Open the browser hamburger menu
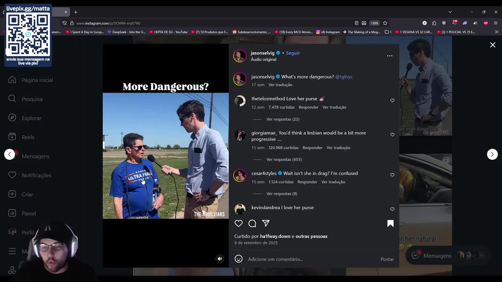 coord(496,23)
